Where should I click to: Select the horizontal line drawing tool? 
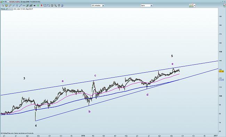click(x=24, y=6)
